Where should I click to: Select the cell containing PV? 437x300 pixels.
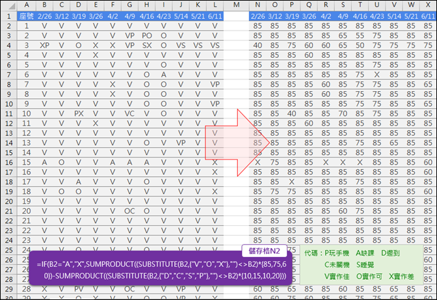(x=79, y=289)
